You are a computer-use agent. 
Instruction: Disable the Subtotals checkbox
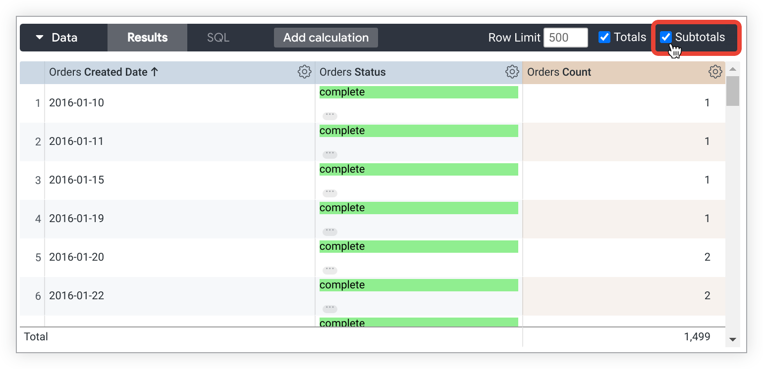[x=665, y=38]
